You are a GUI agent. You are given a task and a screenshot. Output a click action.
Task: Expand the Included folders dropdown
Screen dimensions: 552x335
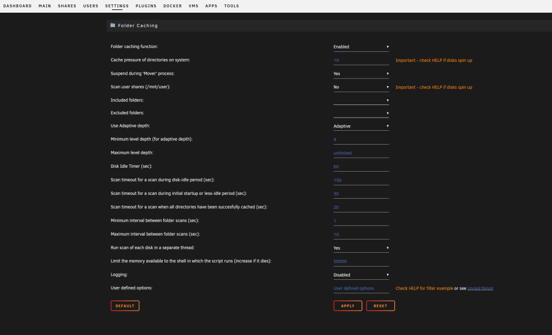361,100
